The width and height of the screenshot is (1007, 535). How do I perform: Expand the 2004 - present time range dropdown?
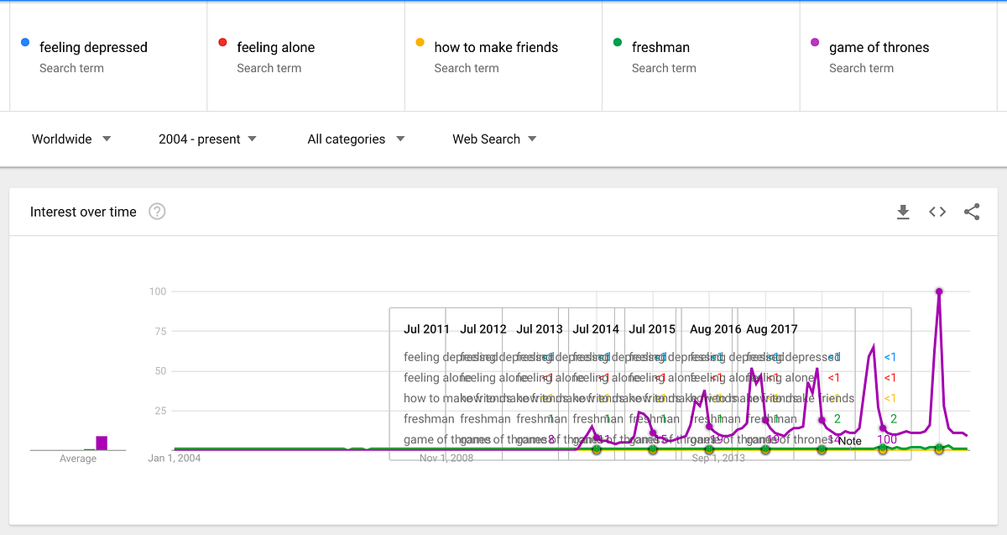click(x=207, y=139)
